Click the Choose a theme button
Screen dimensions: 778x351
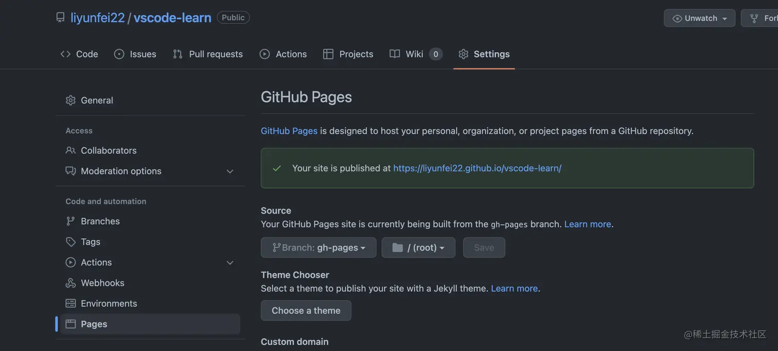[306, 310]
